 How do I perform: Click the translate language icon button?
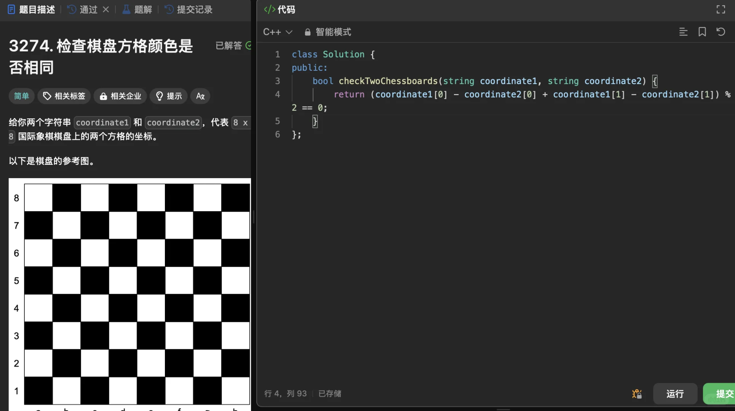(200, 96)
